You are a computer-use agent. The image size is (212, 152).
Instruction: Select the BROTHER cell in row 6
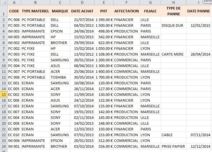[x=60, y=43]
